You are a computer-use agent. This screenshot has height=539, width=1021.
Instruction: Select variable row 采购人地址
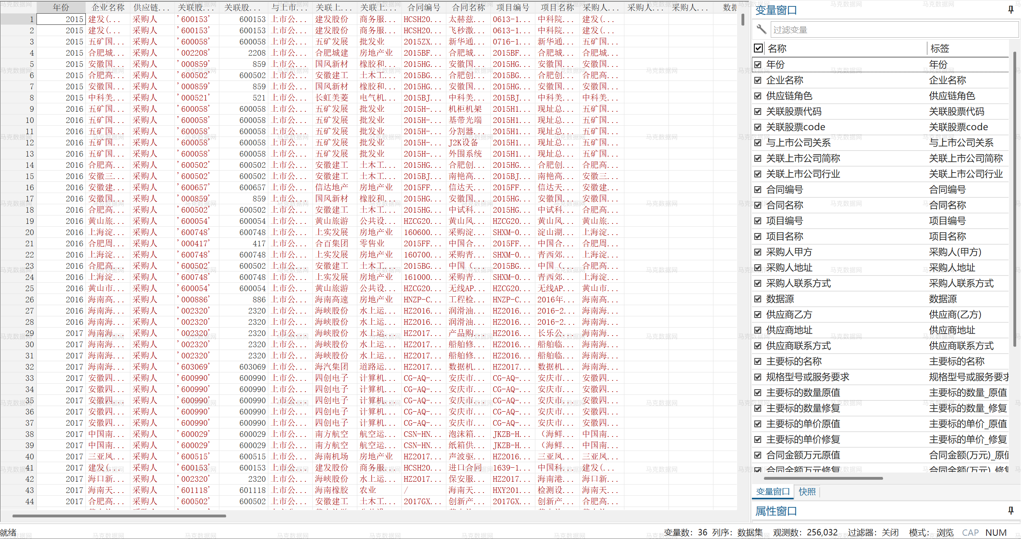click(x=880, y=267)
